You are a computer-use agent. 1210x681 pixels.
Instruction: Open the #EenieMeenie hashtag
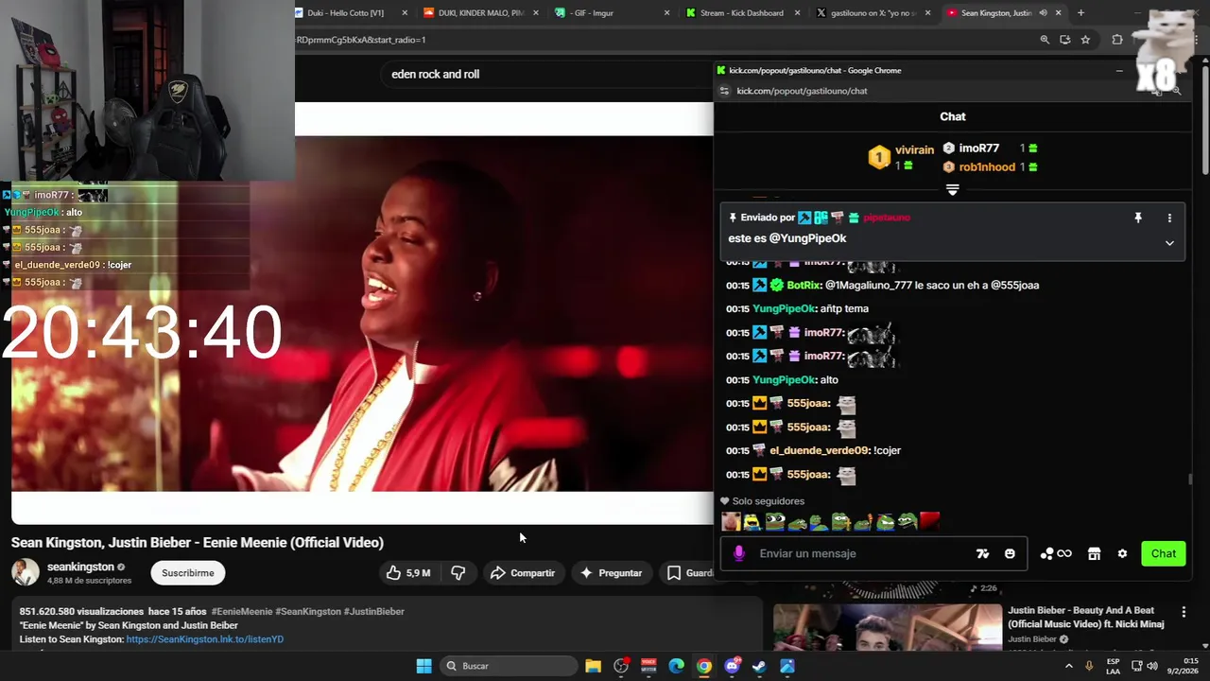click(x=242, y=612)
